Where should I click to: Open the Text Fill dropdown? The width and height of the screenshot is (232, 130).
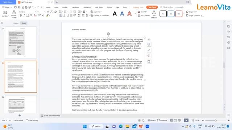pyautogui.click(x=142, y=12)
